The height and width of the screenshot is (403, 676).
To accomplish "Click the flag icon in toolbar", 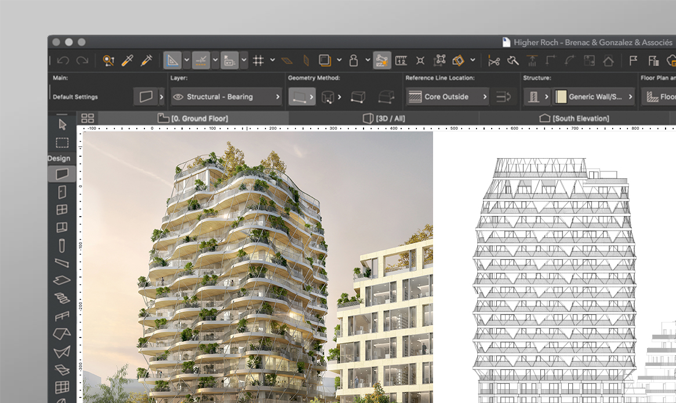I will 633,61.
